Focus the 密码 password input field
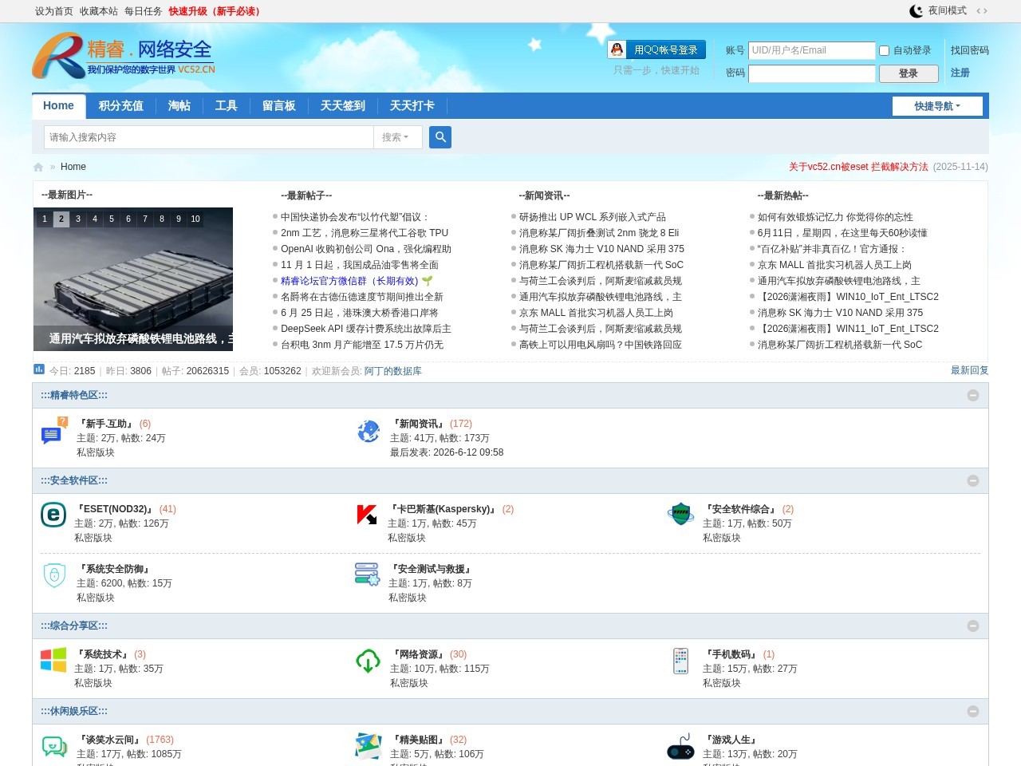 click(x=811, y=73)
